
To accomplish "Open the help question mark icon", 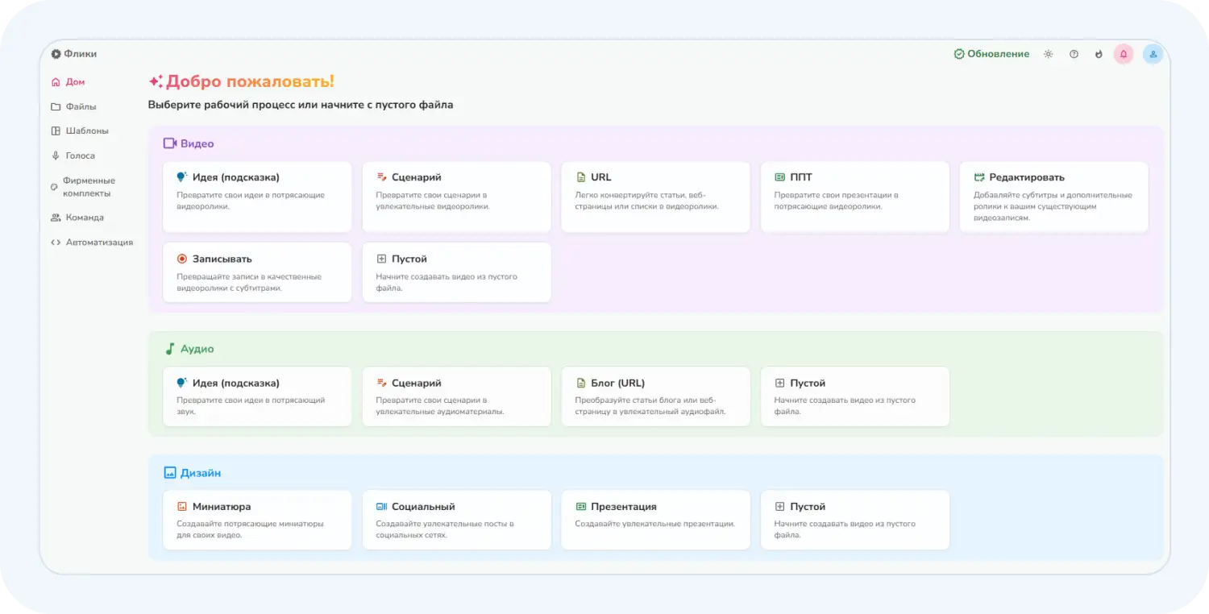I will click(1074, 54).
